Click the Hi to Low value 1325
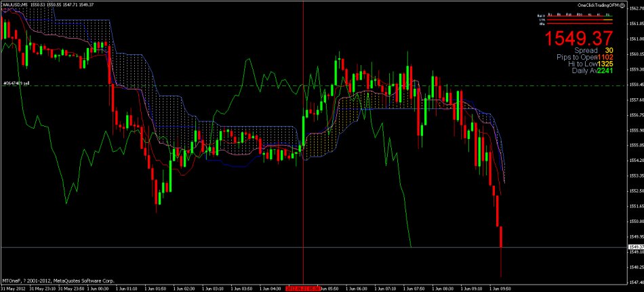The image size is (644, 292). click(605, 64)
